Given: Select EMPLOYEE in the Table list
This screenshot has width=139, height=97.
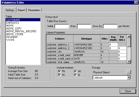Looking at the screenshot, I should coord(23,23).
